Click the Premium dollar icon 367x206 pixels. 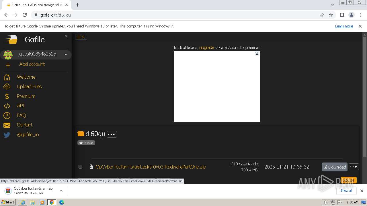pyautogui.click(x=7, y=96)
